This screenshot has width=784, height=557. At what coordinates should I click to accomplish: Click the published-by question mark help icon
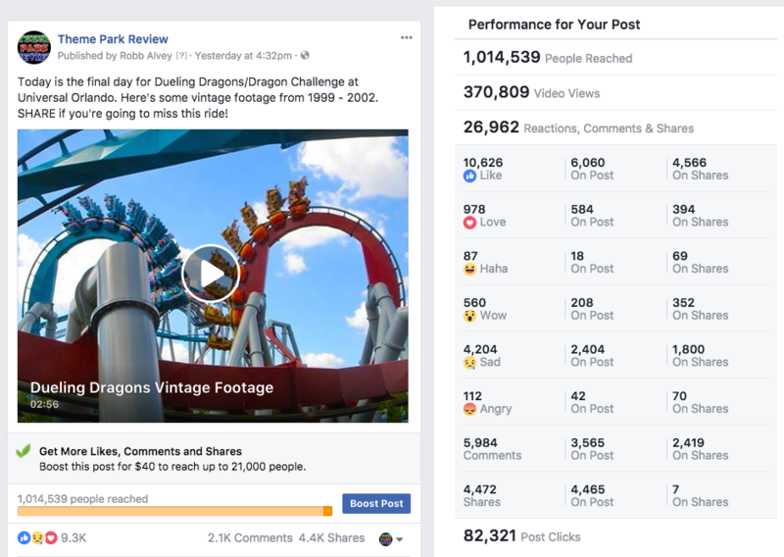(180, 55)
